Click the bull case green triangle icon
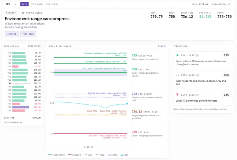The width and height of the screenshot is (237, 160). pos(177,55)
